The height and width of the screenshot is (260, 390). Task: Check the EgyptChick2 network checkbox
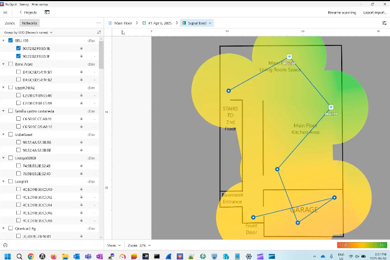tap(11, 88)
